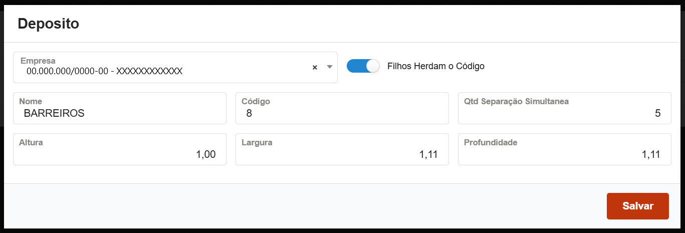Focus the Largura value 1,11
The image size is (685, 233).
428,154
